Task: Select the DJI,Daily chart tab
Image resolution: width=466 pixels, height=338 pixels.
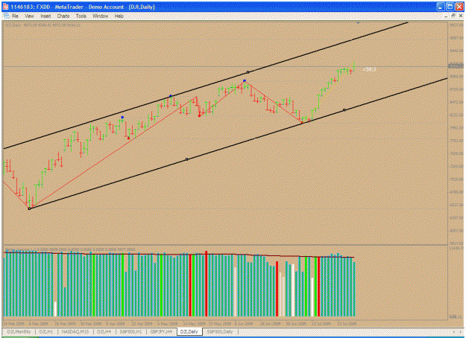Action: tap(189, 331)
